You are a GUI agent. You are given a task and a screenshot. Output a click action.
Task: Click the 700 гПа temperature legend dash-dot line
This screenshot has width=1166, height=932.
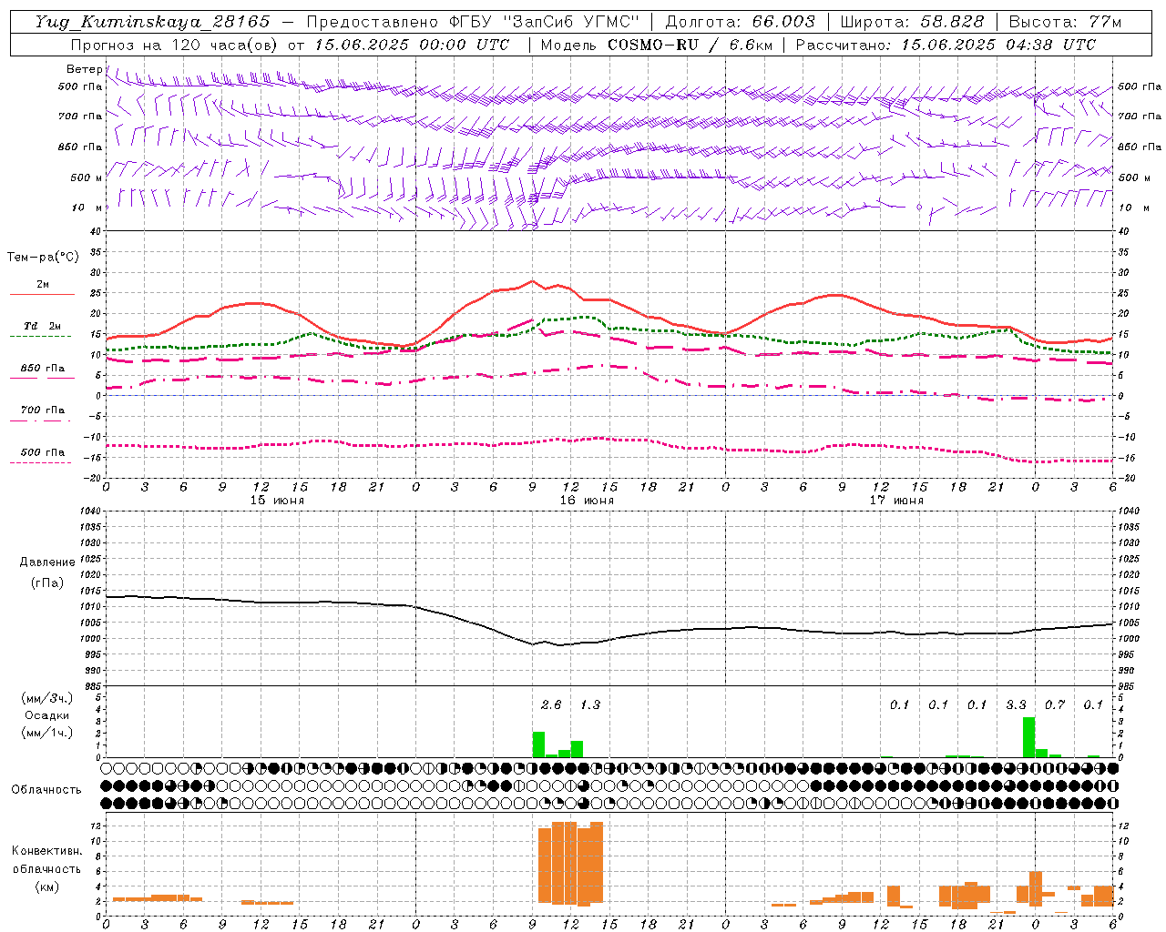point(40,420)
